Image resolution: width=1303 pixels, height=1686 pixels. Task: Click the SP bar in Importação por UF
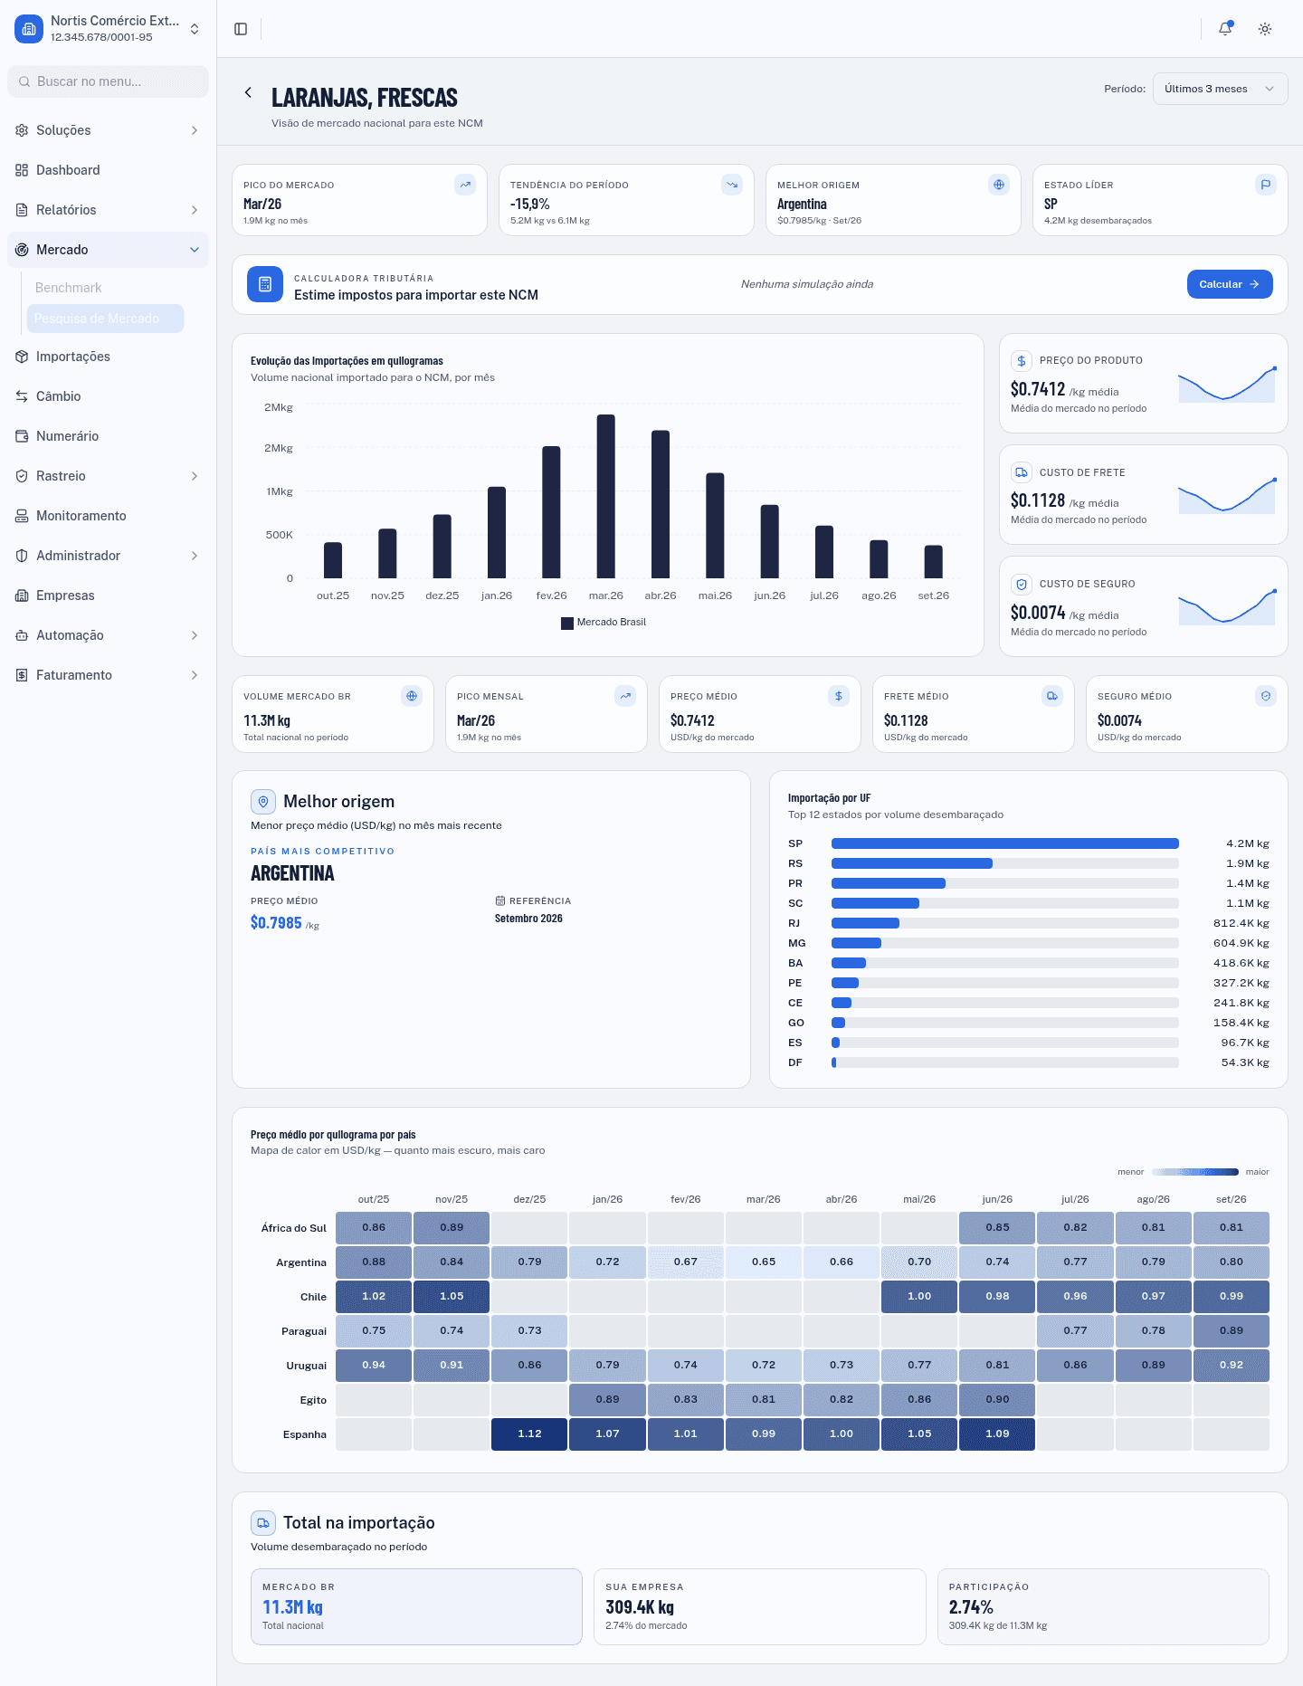(x=1004, y=843)
